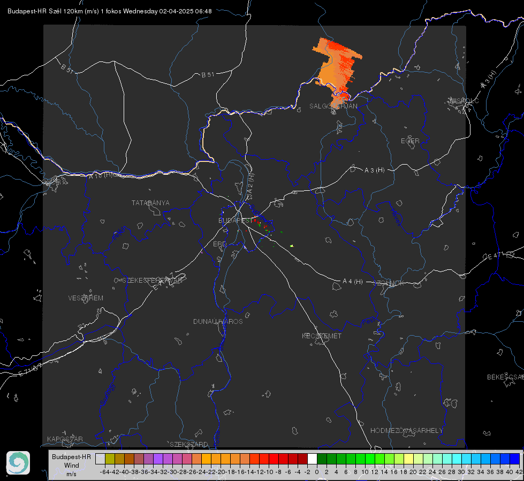Click the ERD city label

pos(219,244)
